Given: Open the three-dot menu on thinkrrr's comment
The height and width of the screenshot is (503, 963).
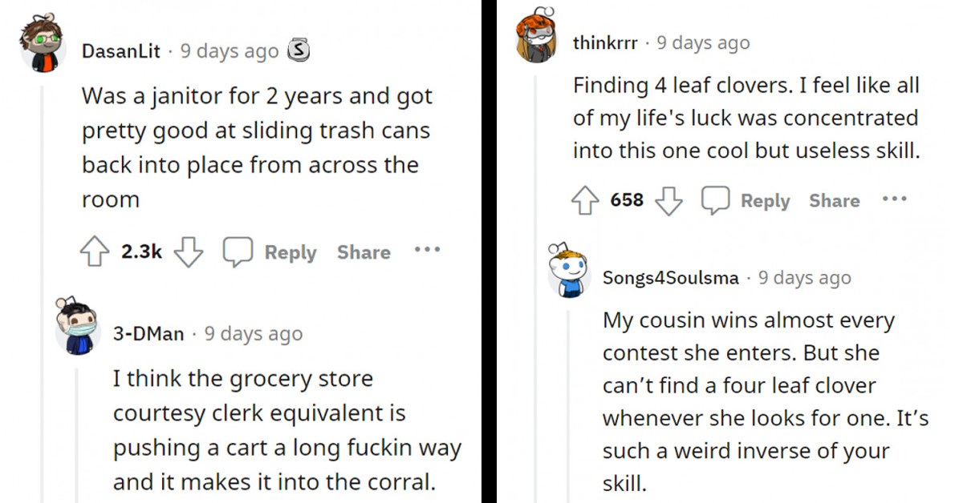Looking at the screenshot, I should 895,200.
